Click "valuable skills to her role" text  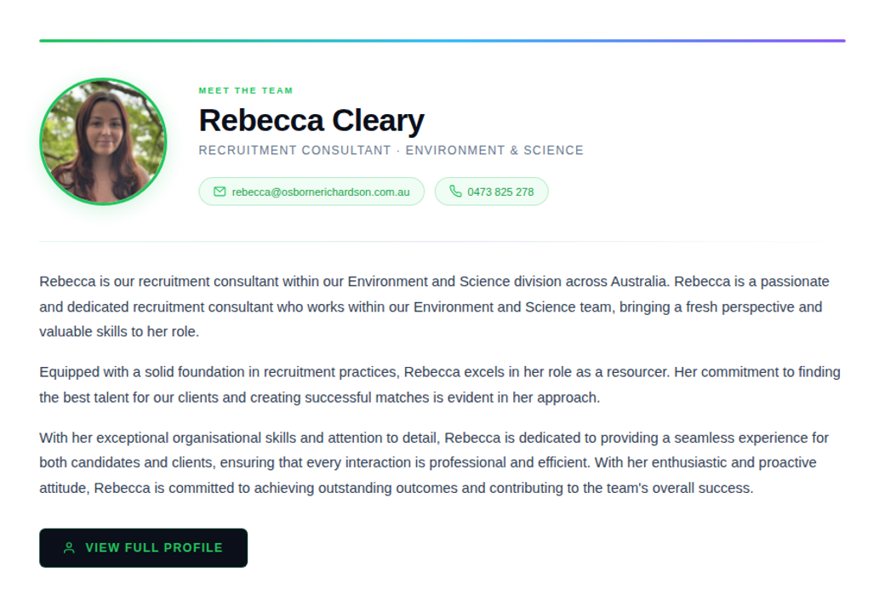point(119,332)
